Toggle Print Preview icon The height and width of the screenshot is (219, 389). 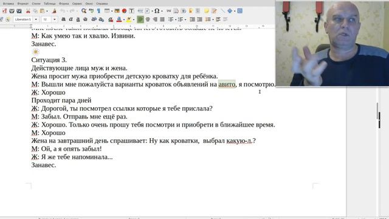19,11
